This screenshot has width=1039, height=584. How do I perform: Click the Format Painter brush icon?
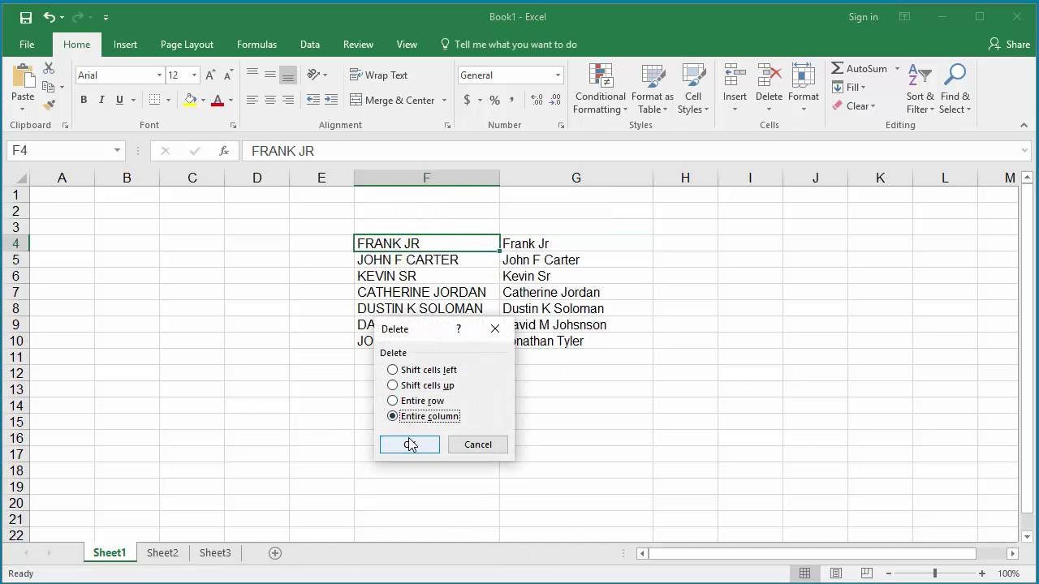click(49, 105)
